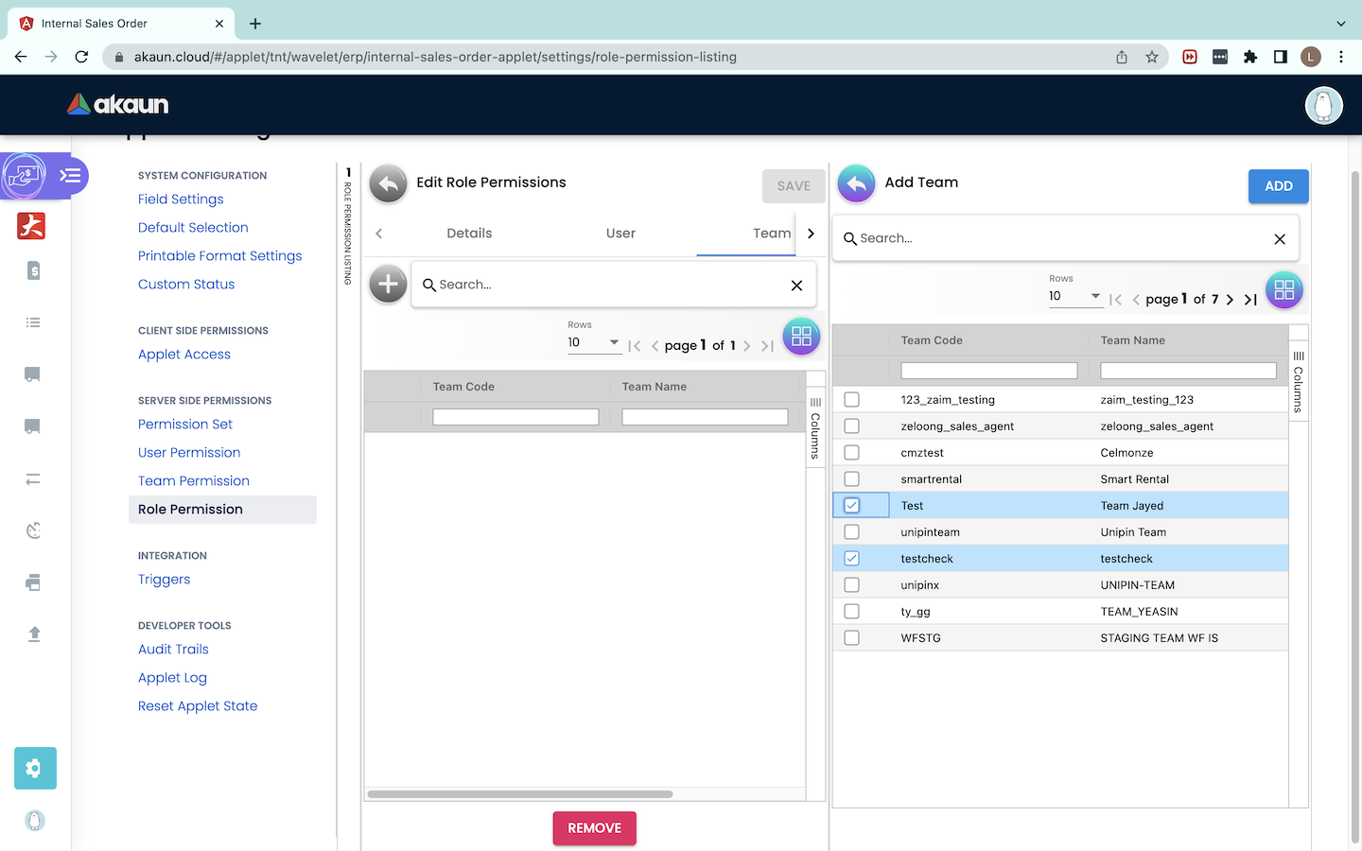Open grid view icon in Edit Role panel

pyautogui.click(x=801, y=337)
